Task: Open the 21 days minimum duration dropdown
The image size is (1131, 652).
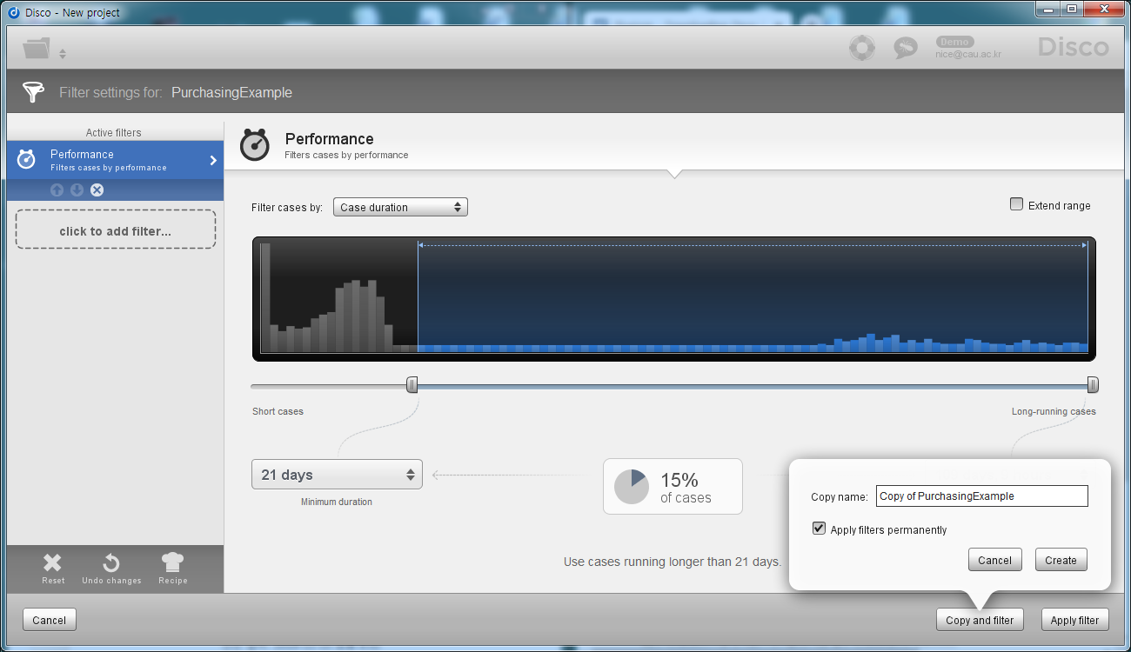Action: click(x=337, y=474)
